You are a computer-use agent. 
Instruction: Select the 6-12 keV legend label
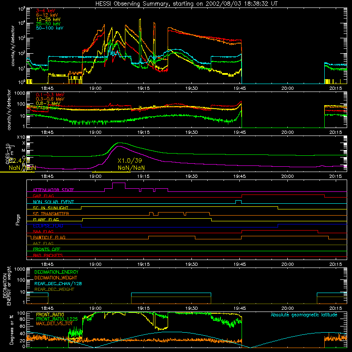47,15
